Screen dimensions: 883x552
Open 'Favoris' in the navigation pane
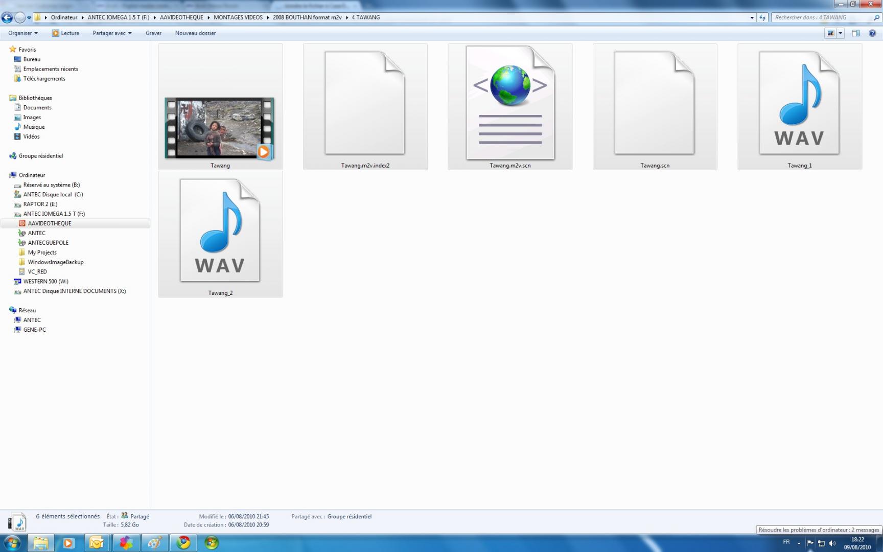[x=27, y=50]
